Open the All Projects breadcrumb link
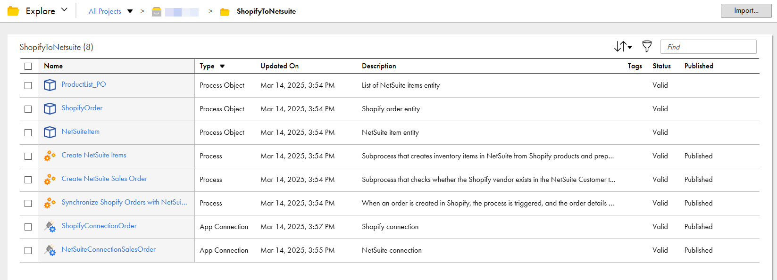This screenshot has width=777, height=280. click(x=105, y=11)
